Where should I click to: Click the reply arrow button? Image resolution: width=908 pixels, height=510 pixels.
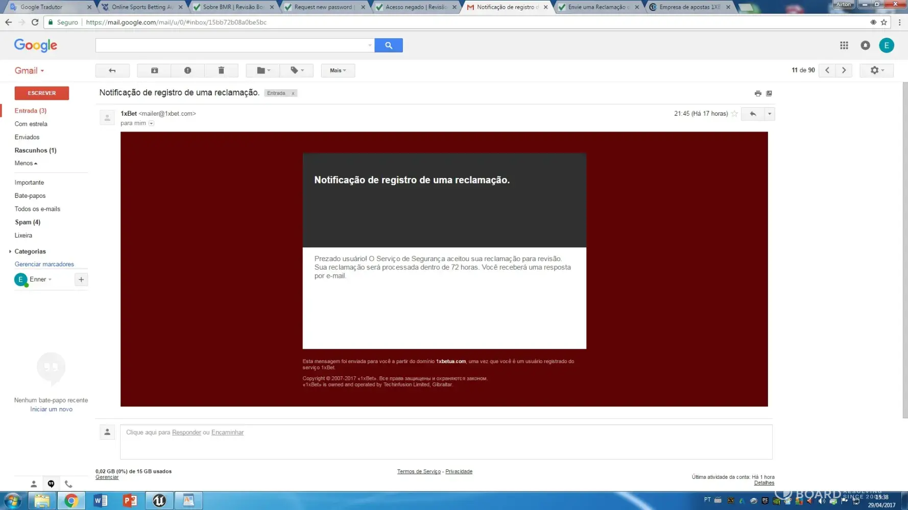(753, 114)
